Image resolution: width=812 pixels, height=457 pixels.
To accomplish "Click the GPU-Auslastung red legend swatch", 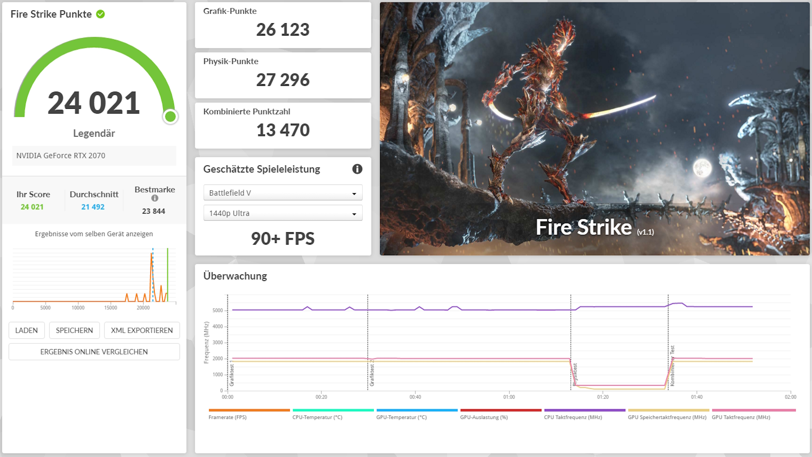I will (x=501, y=410).
